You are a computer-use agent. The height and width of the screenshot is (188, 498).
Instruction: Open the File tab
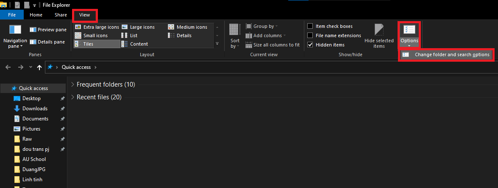click(12, 15)
